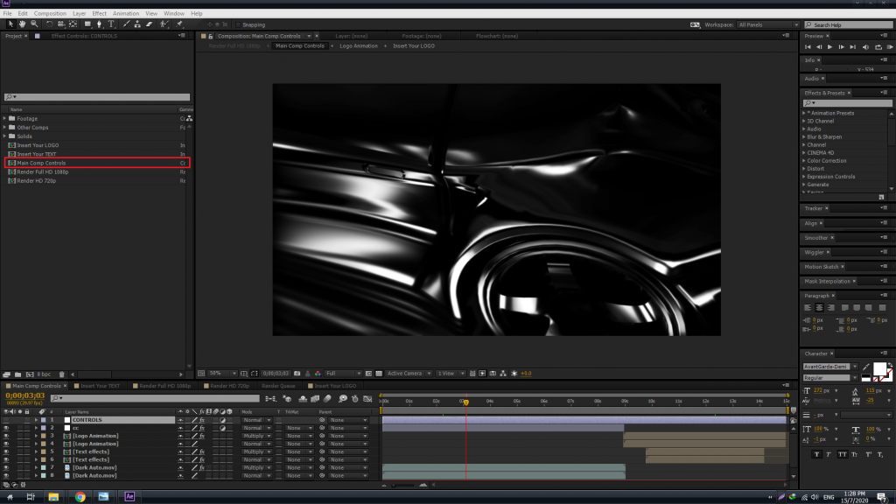Create a new composition from Project panel
This screenshot has height=504, width=896.
pos(30,374)
